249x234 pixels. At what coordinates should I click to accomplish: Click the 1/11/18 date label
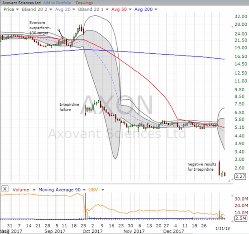click(223, 228)
